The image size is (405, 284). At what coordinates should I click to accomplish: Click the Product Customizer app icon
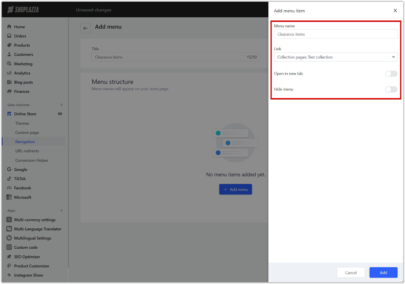coord(9,266)
